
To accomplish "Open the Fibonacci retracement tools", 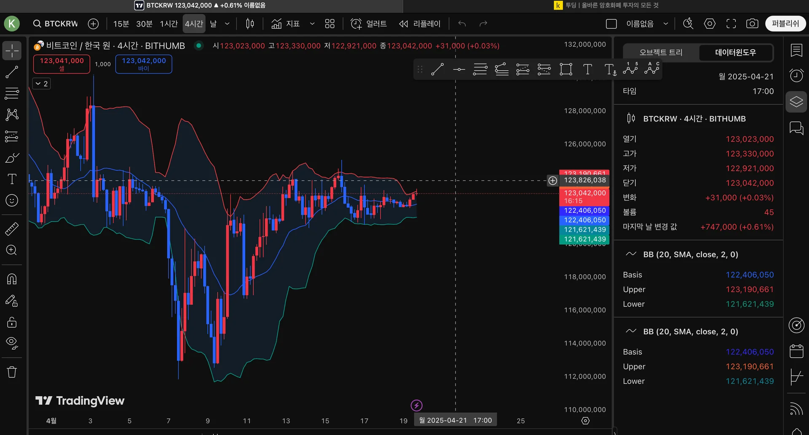I will [12, 93].
